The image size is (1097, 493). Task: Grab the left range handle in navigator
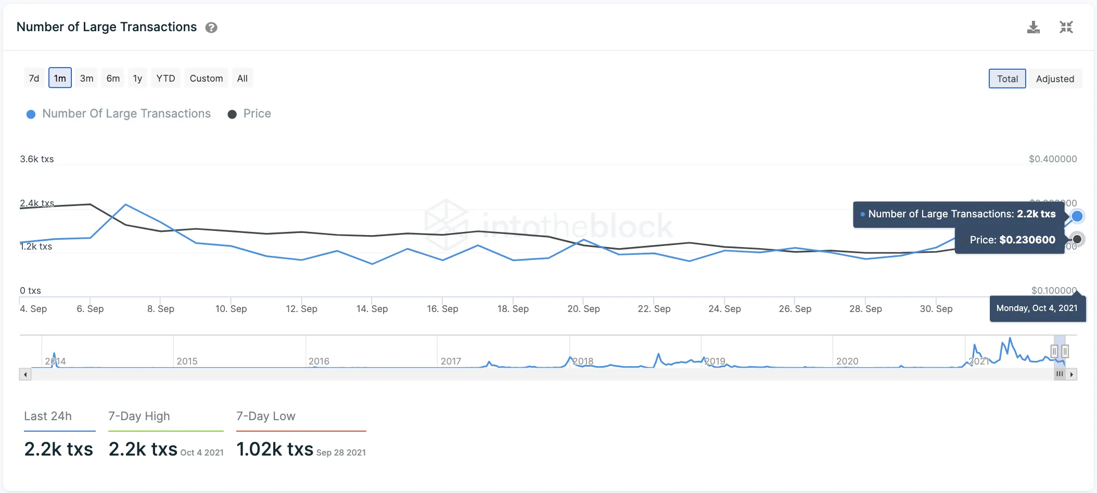[1054, 352]
